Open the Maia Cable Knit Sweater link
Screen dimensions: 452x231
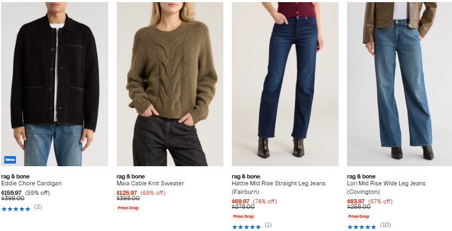click(x=150, y=183)
